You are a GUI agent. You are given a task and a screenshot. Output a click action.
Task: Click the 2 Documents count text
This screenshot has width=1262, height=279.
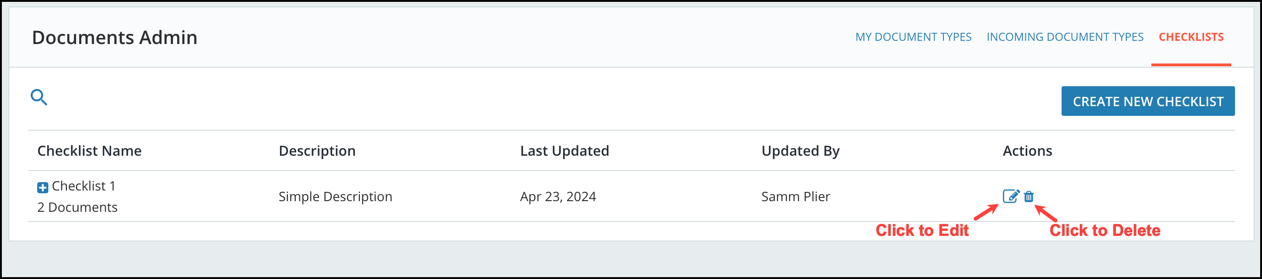pos(77,207)
